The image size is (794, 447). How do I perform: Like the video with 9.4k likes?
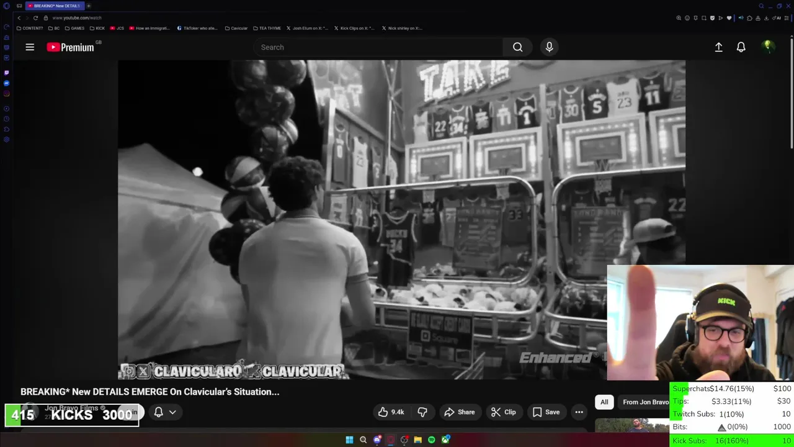[x=391, y=412]
